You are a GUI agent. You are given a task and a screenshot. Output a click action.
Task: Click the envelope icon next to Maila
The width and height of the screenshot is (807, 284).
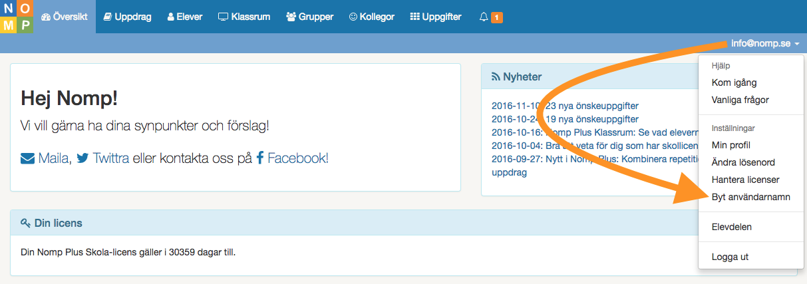[x=28, y=158]
